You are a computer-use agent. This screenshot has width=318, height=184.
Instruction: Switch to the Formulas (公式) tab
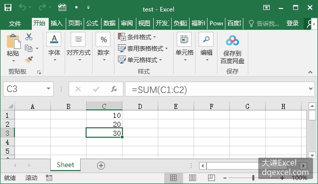click(x=92, y=23)
